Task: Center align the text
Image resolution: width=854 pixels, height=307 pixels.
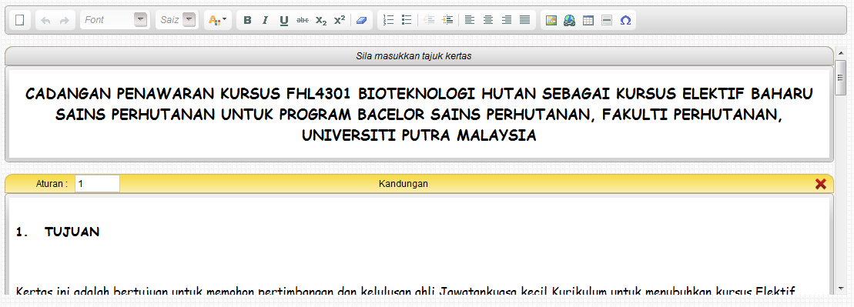Action: pos(488,20)
